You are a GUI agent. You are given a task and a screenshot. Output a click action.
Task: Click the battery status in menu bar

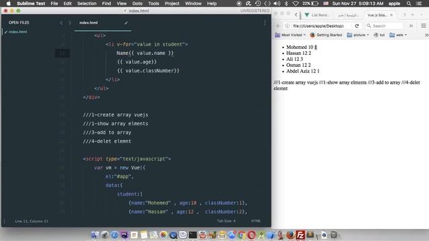click(x=310, y=3)
